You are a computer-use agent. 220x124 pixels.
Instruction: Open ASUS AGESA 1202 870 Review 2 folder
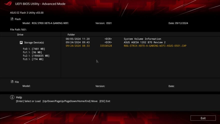(145, 42)
